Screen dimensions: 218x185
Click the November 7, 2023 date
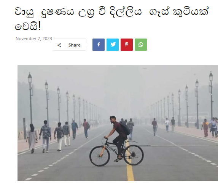click(x=33, y=39)
